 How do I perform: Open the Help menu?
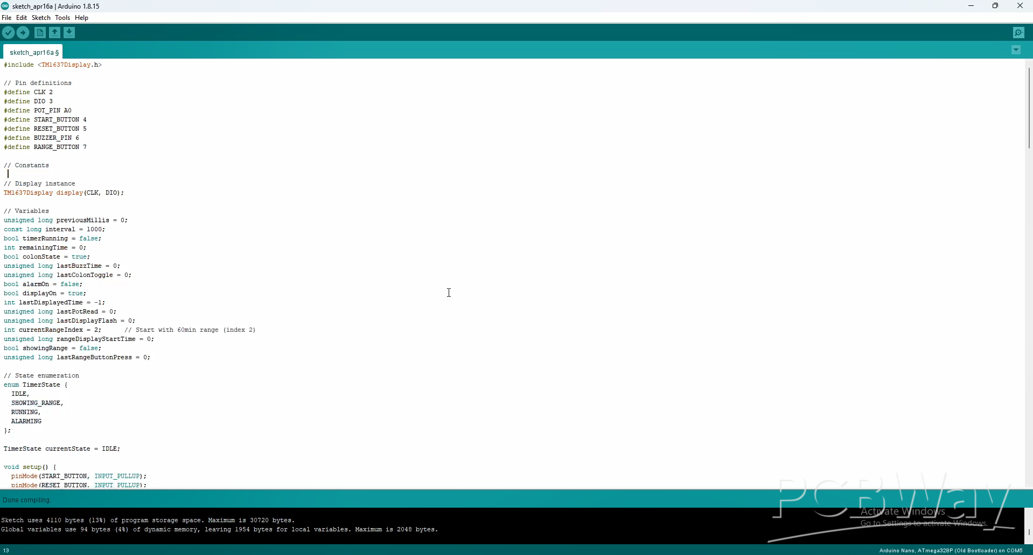[82, 18]
